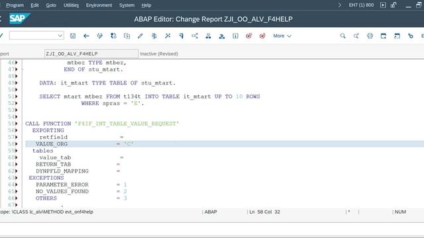Click the toolbar icon right of session icon
The width and height of the screenshot is (424, 238).
(x=411, y=36)
